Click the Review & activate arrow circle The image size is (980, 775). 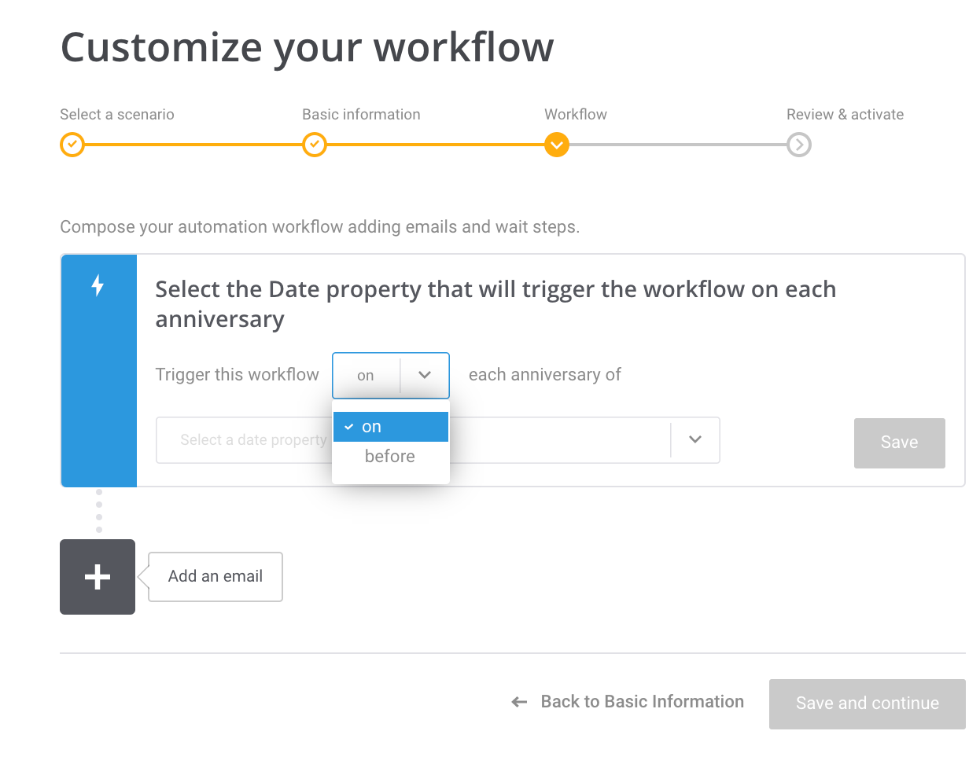coord(799,145)
